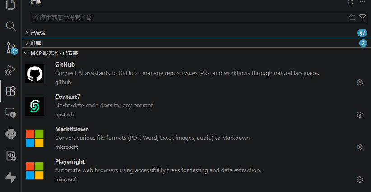The width and height of the screenshot is (371, 192).
Task: Click the refresh extensions icon
Action: point(351,2)
